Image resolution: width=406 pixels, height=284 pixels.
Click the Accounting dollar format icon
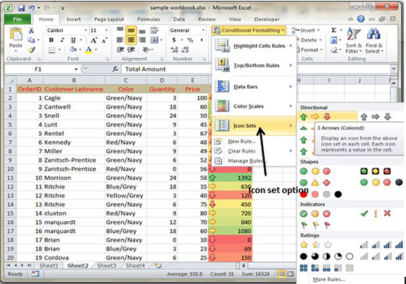pyautogui.click(x=174, y=40)
